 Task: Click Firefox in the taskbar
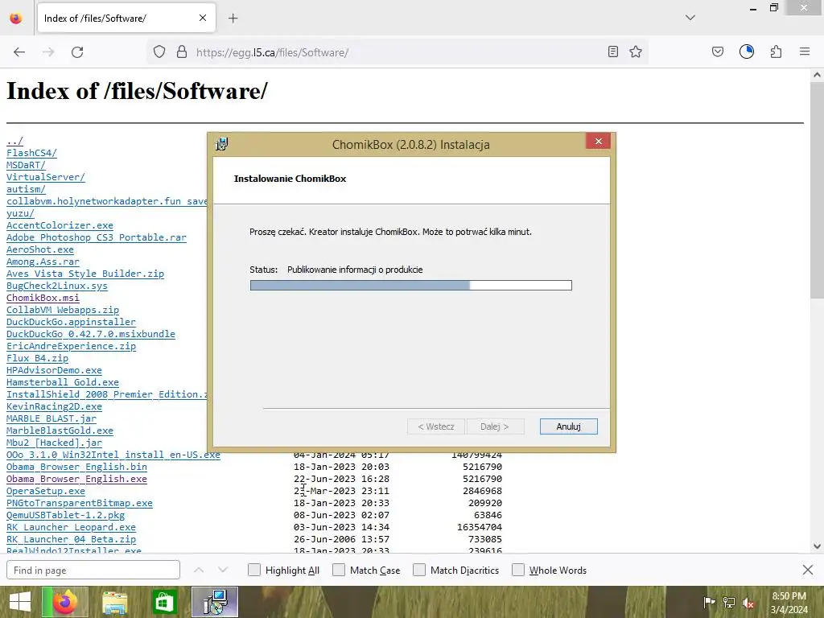[65, 602]
